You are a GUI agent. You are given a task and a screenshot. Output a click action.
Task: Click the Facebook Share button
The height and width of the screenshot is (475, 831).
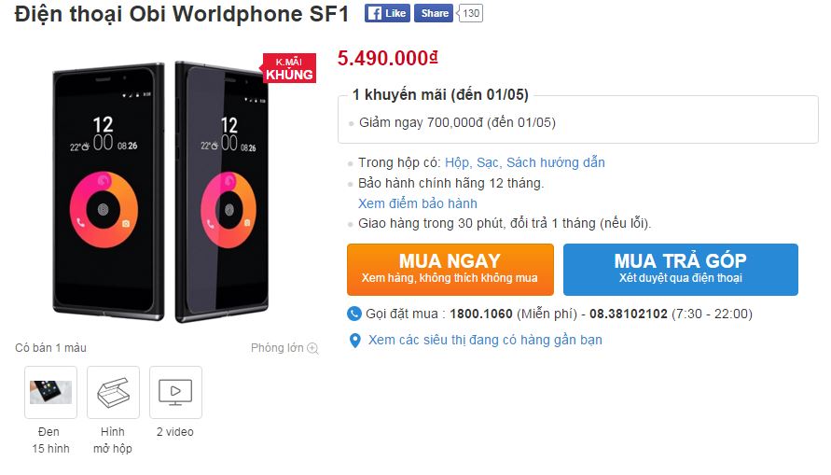[433, 13]
